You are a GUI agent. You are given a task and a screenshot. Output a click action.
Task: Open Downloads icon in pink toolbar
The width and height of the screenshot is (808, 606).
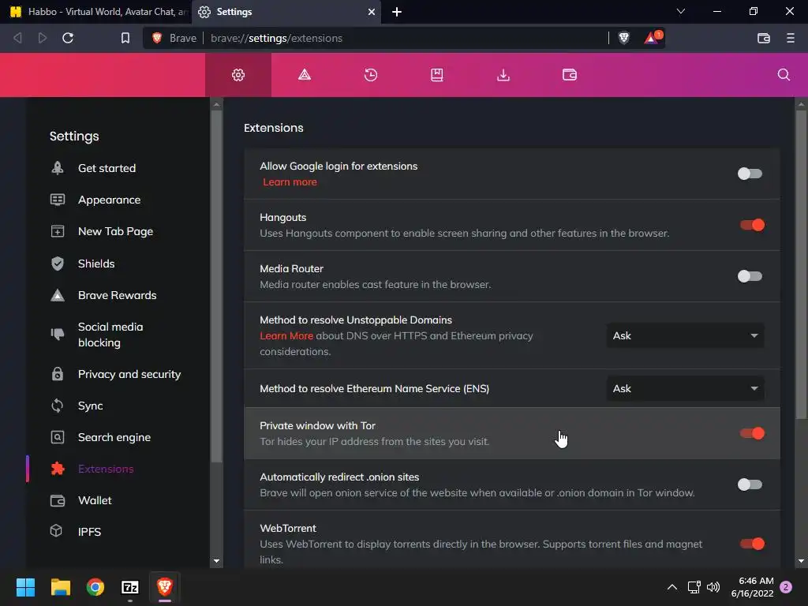503,75
